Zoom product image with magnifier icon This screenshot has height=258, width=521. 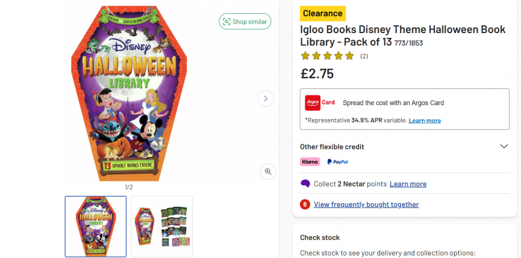(268, 171)
